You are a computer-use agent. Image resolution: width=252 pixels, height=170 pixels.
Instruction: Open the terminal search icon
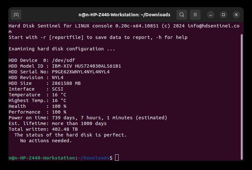[182, 15]
